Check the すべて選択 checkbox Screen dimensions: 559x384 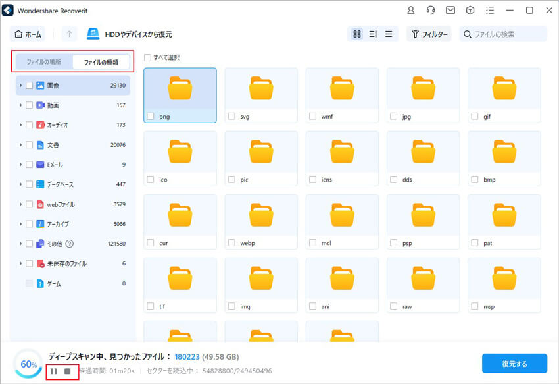[x=147, y=57]
